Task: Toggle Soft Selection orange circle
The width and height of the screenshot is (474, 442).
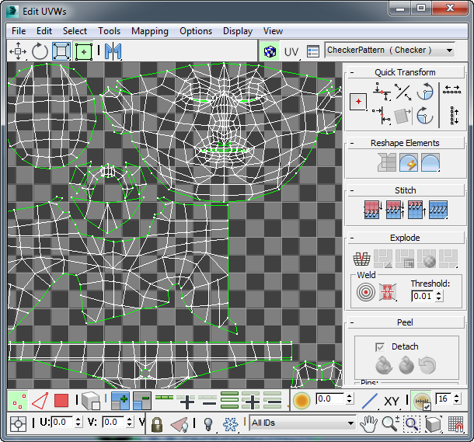Action: point(301,401)
